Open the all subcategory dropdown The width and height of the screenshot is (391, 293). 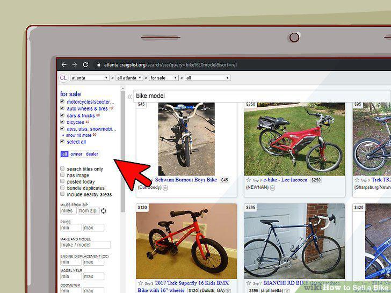coord(208,78)
